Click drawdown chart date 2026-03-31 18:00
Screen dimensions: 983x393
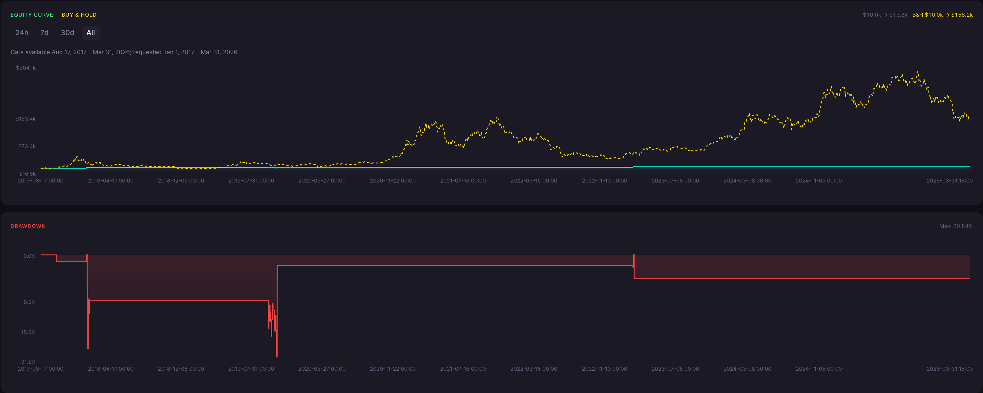[x=949, y=369]
